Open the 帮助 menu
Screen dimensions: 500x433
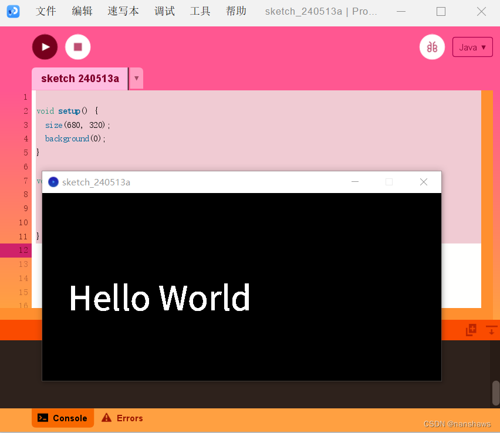point(236,11)
